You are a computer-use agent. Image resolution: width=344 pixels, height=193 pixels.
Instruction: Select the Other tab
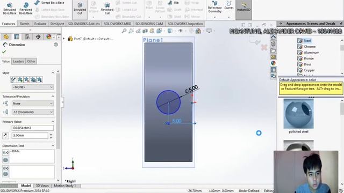pyautogui.click(x=31, y=61)
